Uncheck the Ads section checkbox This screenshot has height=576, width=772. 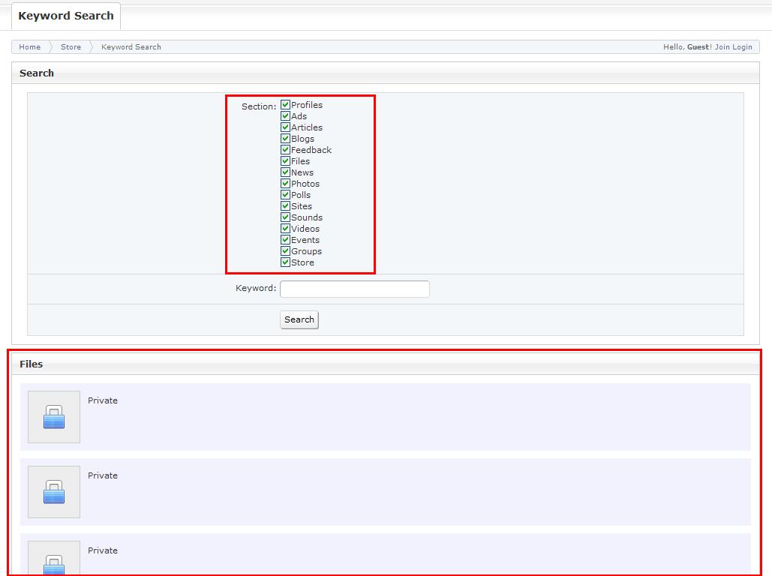pyautogui.click(x=285, y=116)
